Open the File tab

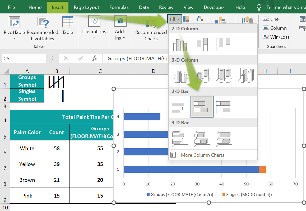tap(11, 7)
